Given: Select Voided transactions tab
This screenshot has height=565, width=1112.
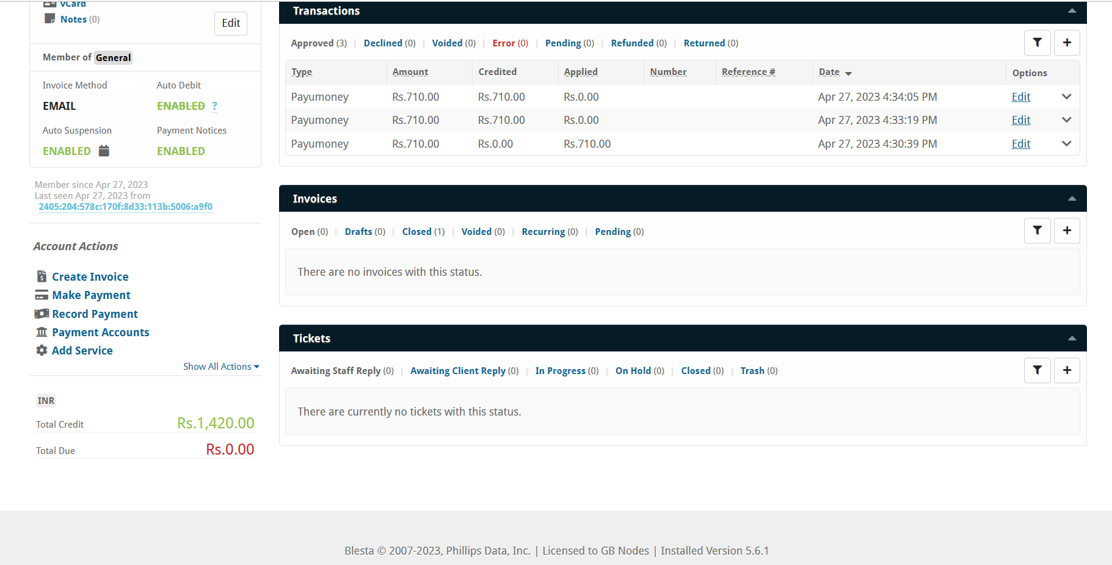Looking at the screenshot, I should coord(454,43).
